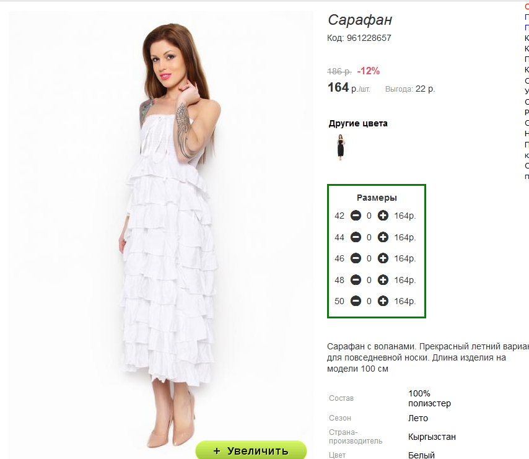Image resolution: width=529 pixels, height=459 pixels.
Task: Click plus icon for size 46
Action: pos(383,258)
